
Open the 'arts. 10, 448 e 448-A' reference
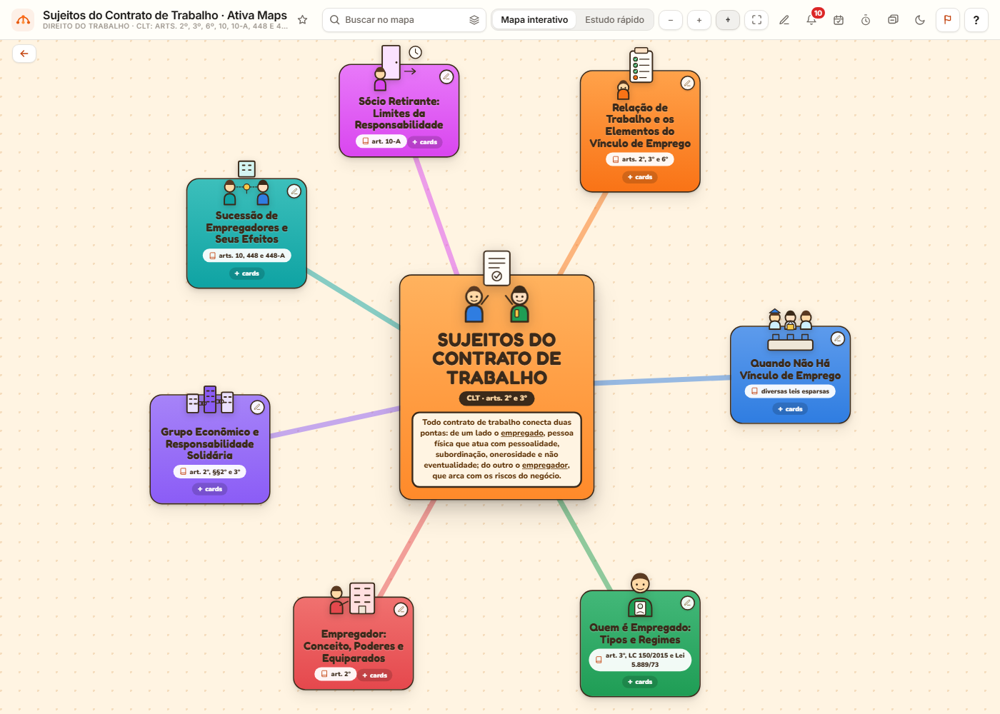(x=246, y=256)
